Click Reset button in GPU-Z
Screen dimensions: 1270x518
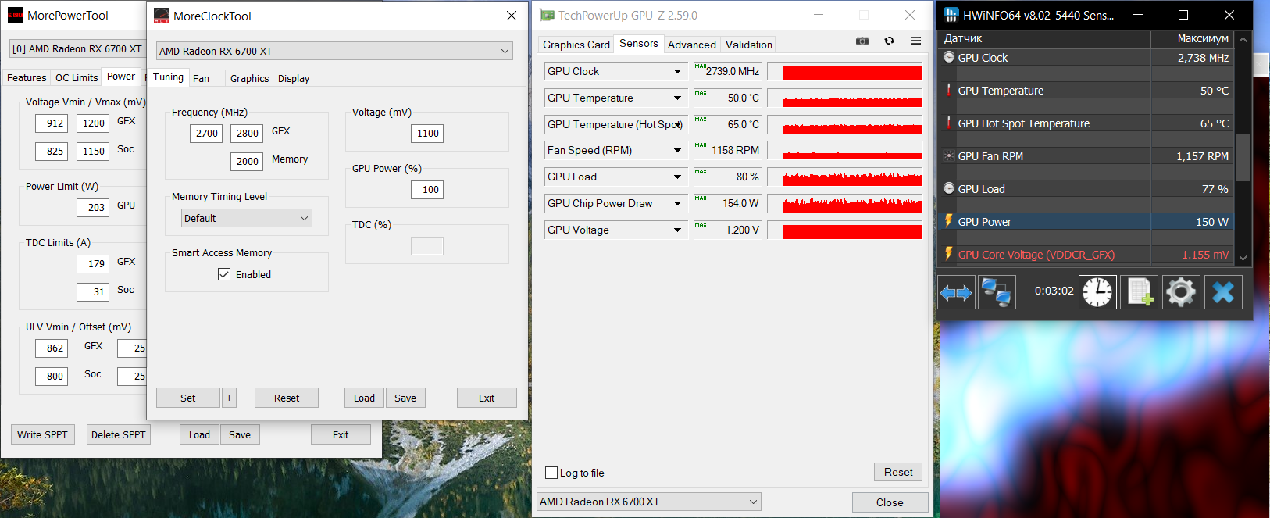tap(898, 472)
